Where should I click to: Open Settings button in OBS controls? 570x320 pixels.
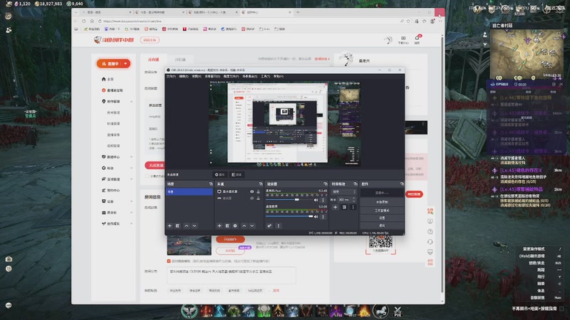pos(382,218)
